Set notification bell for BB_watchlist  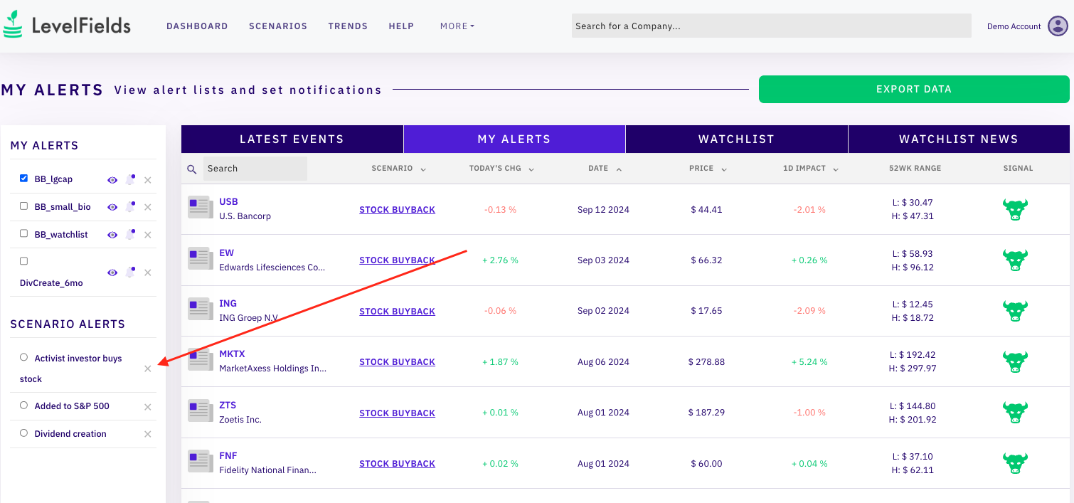point(130,234)
